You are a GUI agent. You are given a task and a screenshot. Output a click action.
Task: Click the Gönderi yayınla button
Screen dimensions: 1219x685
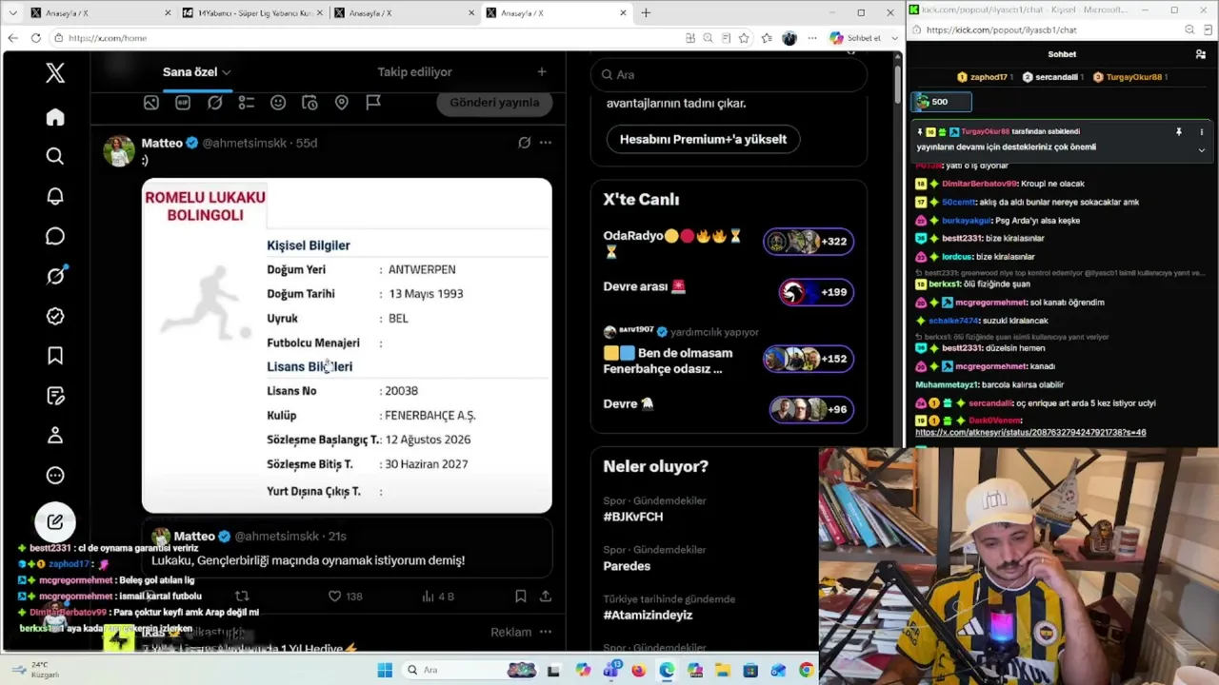click(x=494, y=103)
